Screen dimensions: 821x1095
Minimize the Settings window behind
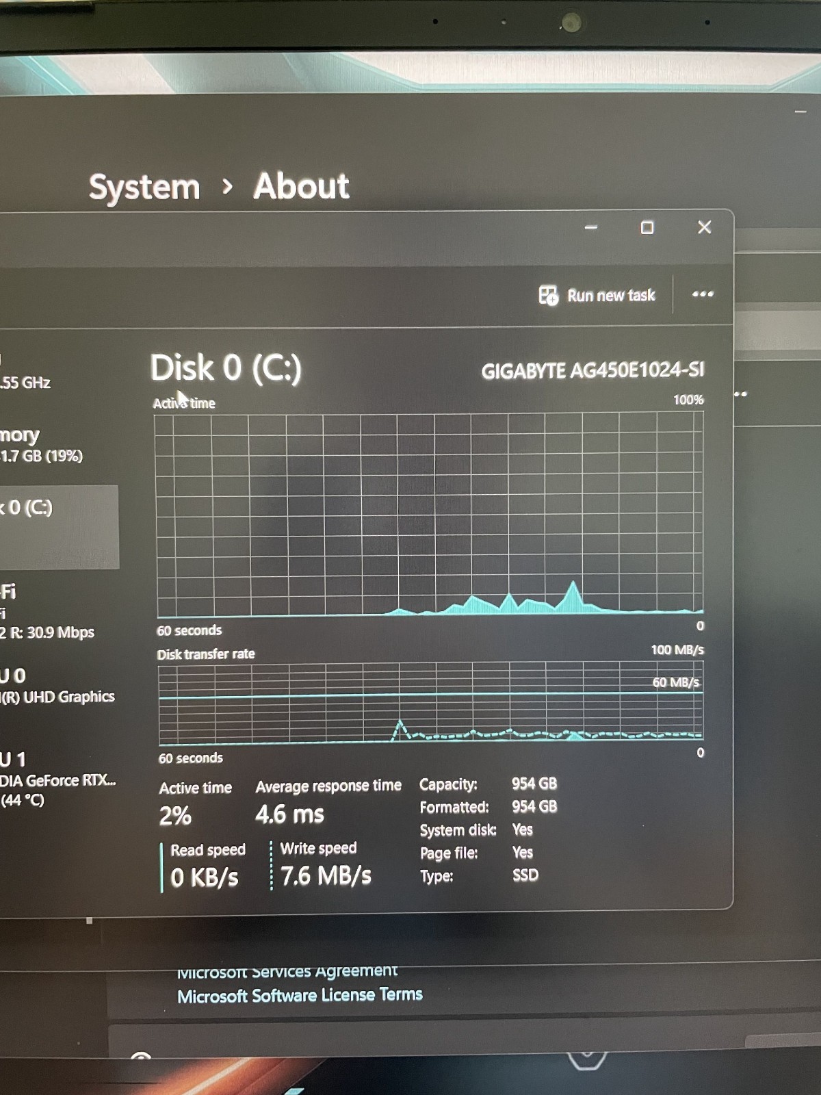pyautogui.click(x=800, y=111)
